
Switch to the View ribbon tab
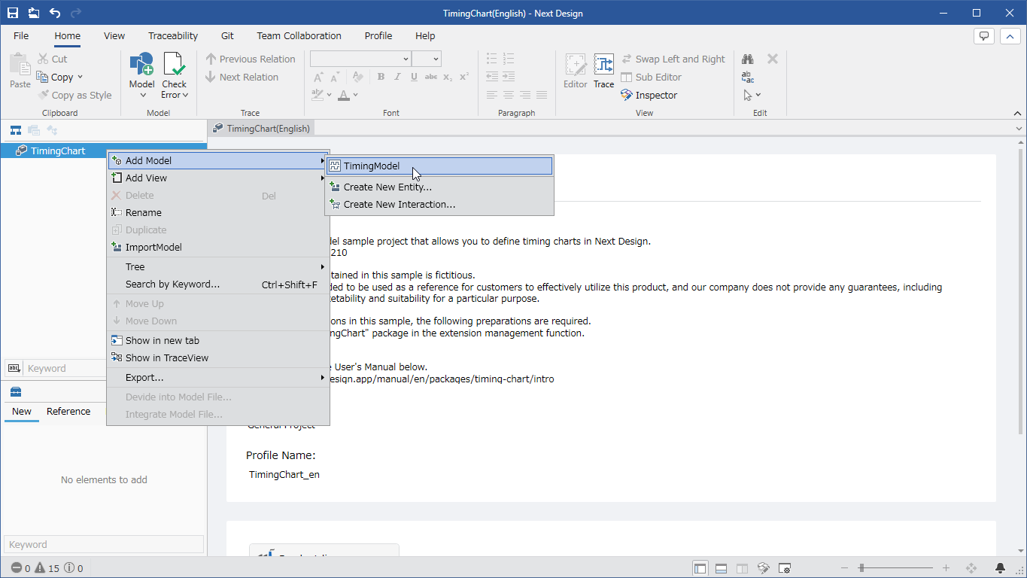(x=114, y=35)
